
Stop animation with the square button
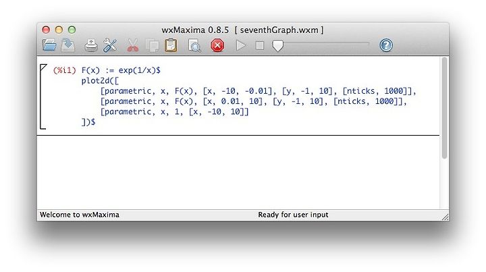(260, 45)
